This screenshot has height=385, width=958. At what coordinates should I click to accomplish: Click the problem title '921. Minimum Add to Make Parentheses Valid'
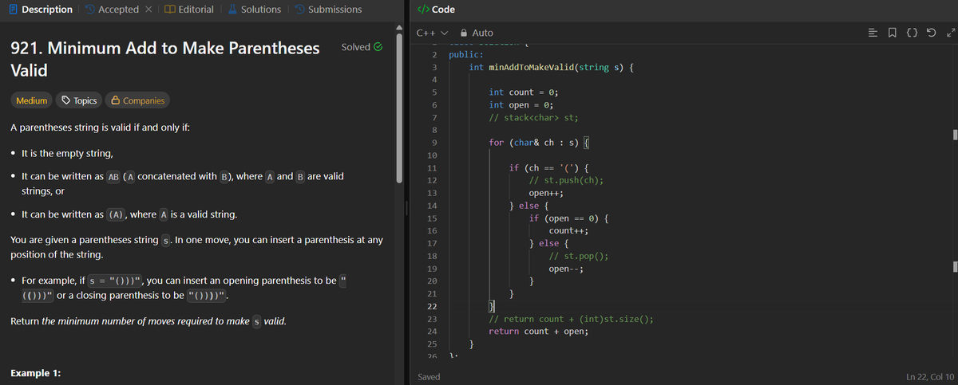(x=165, y=58)
